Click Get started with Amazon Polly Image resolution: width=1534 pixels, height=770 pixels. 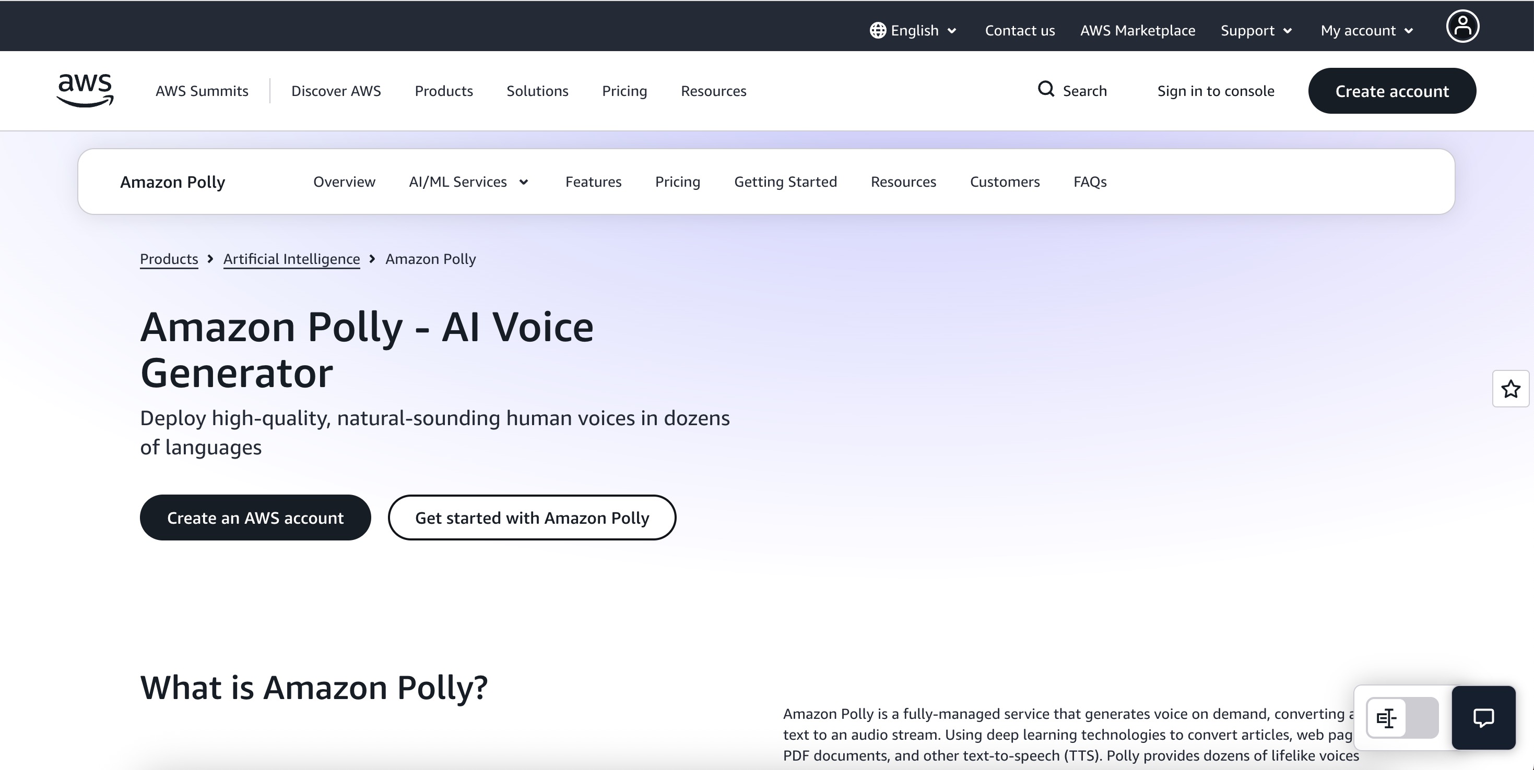(532, 518)
